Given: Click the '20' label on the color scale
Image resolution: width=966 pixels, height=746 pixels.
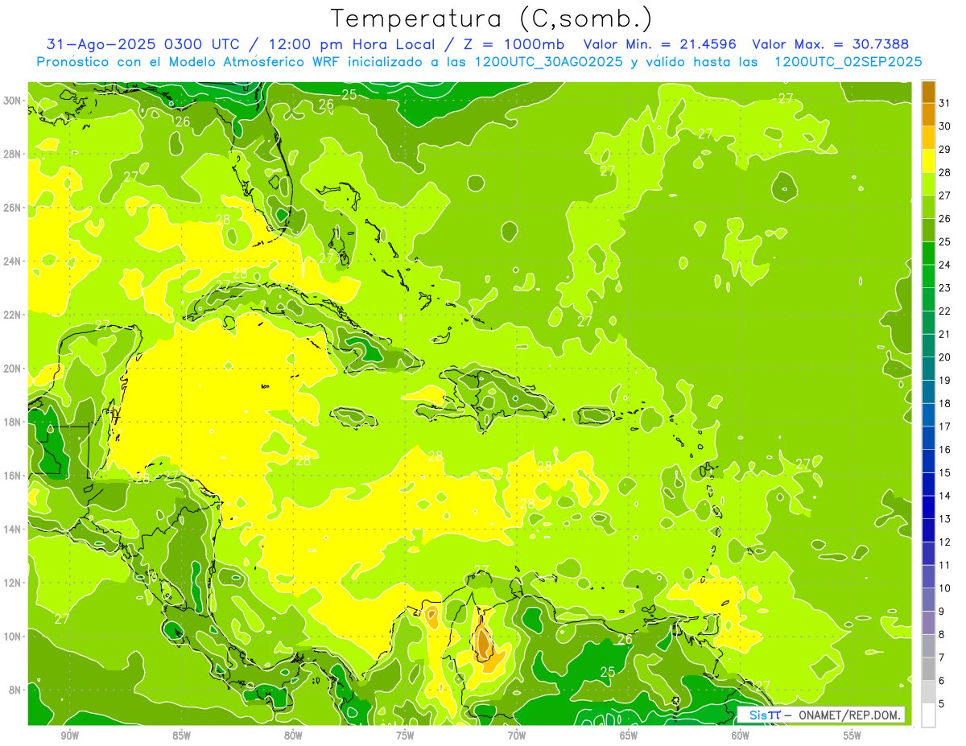Looking at the screenshot, I should 945,357.
